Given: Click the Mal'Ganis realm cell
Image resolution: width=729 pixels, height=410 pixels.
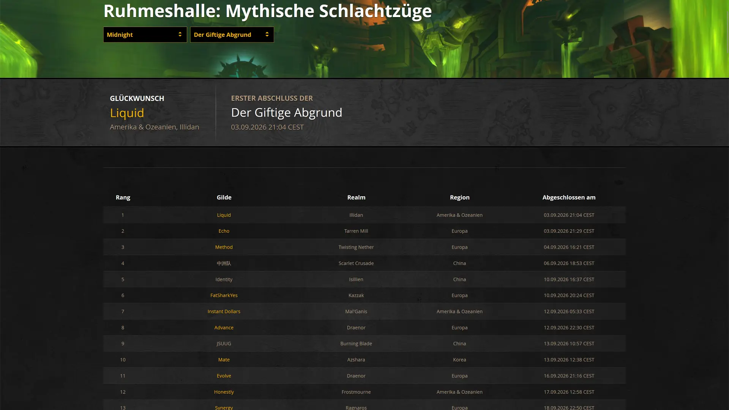Looking at the screenshot, I should tap(356, 311).
